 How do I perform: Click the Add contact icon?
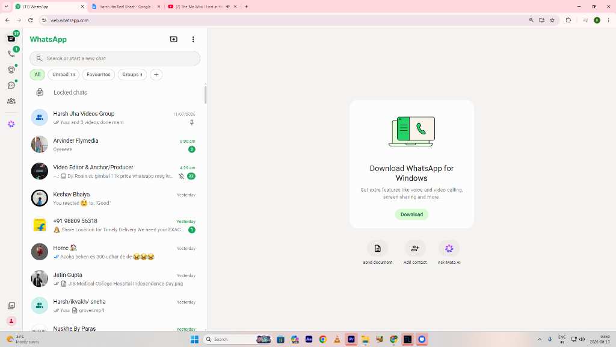point(415,248)
